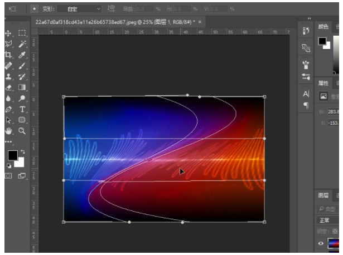Open the Paragraph panel icon
The height and width of the screenshot is (255, 343).
[306, 105]
